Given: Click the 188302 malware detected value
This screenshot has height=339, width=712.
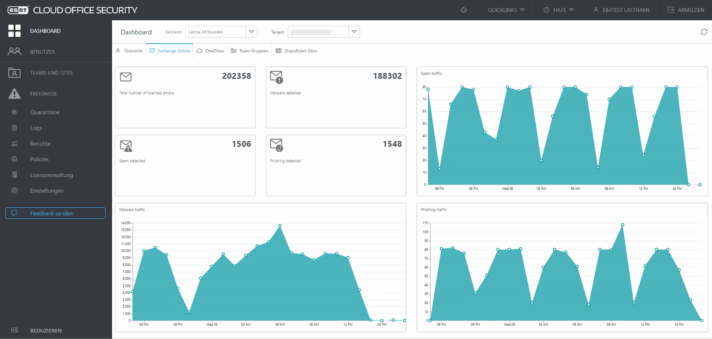Looking at the screenshot, I should coord(388,76).
